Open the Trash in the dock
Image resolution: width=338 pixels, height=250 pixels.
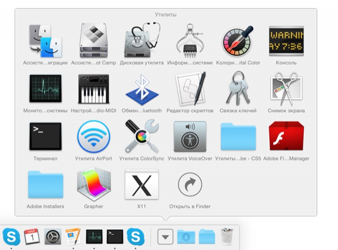pos(227,237)
